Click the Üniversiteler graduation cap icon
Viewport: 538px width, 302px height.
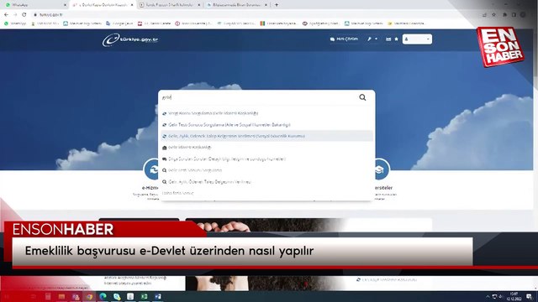(380, 169)
